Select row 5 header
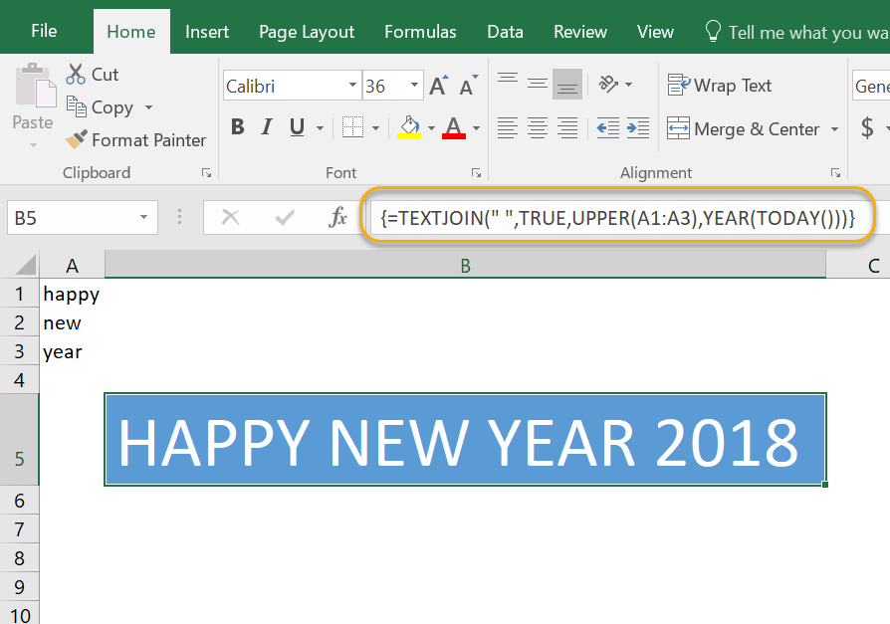This screenshot has height=624, width=890. pos(19,440)
